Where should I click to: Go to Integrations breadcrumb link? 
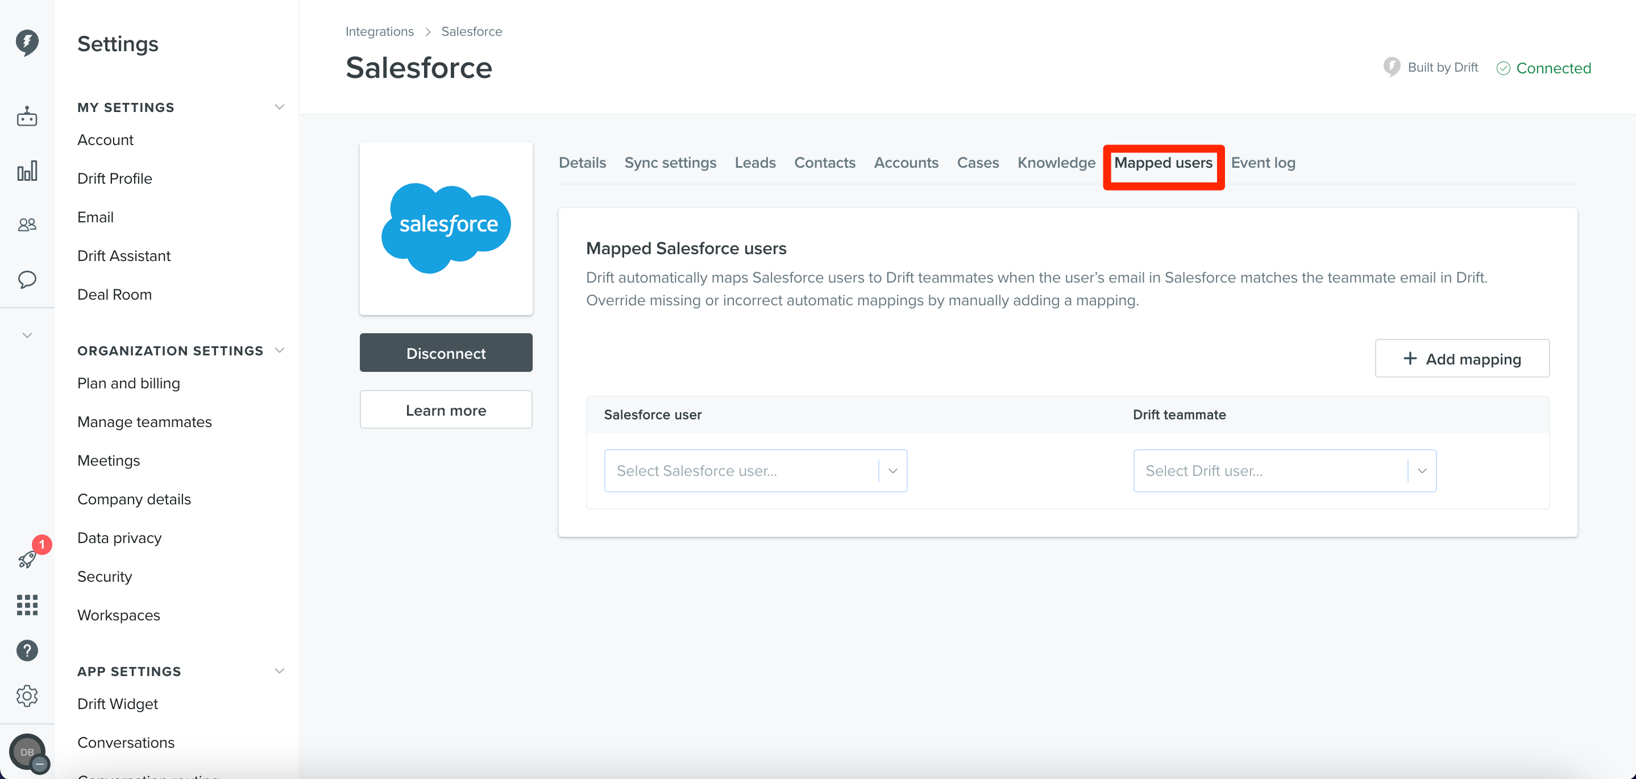point(379,31)
